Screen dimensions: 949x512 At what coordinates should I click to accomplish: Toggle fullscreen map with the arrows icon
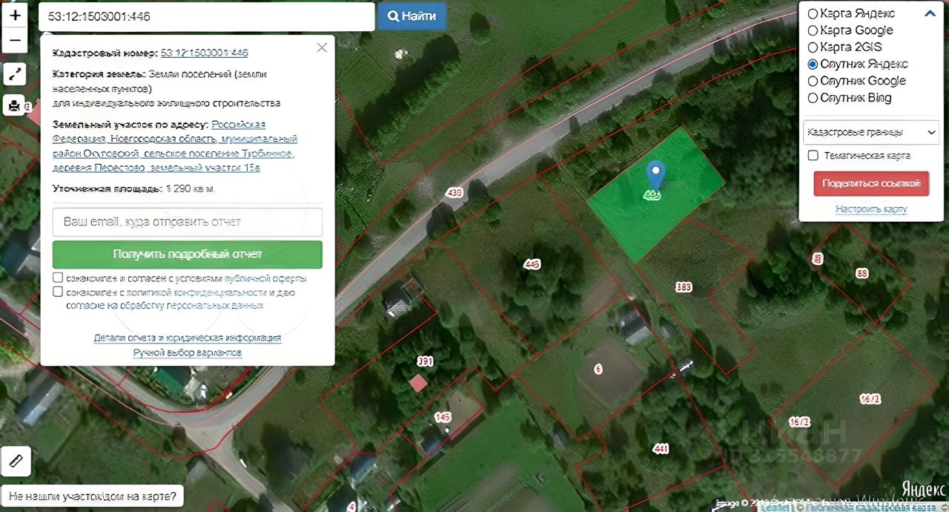(15, 74)
